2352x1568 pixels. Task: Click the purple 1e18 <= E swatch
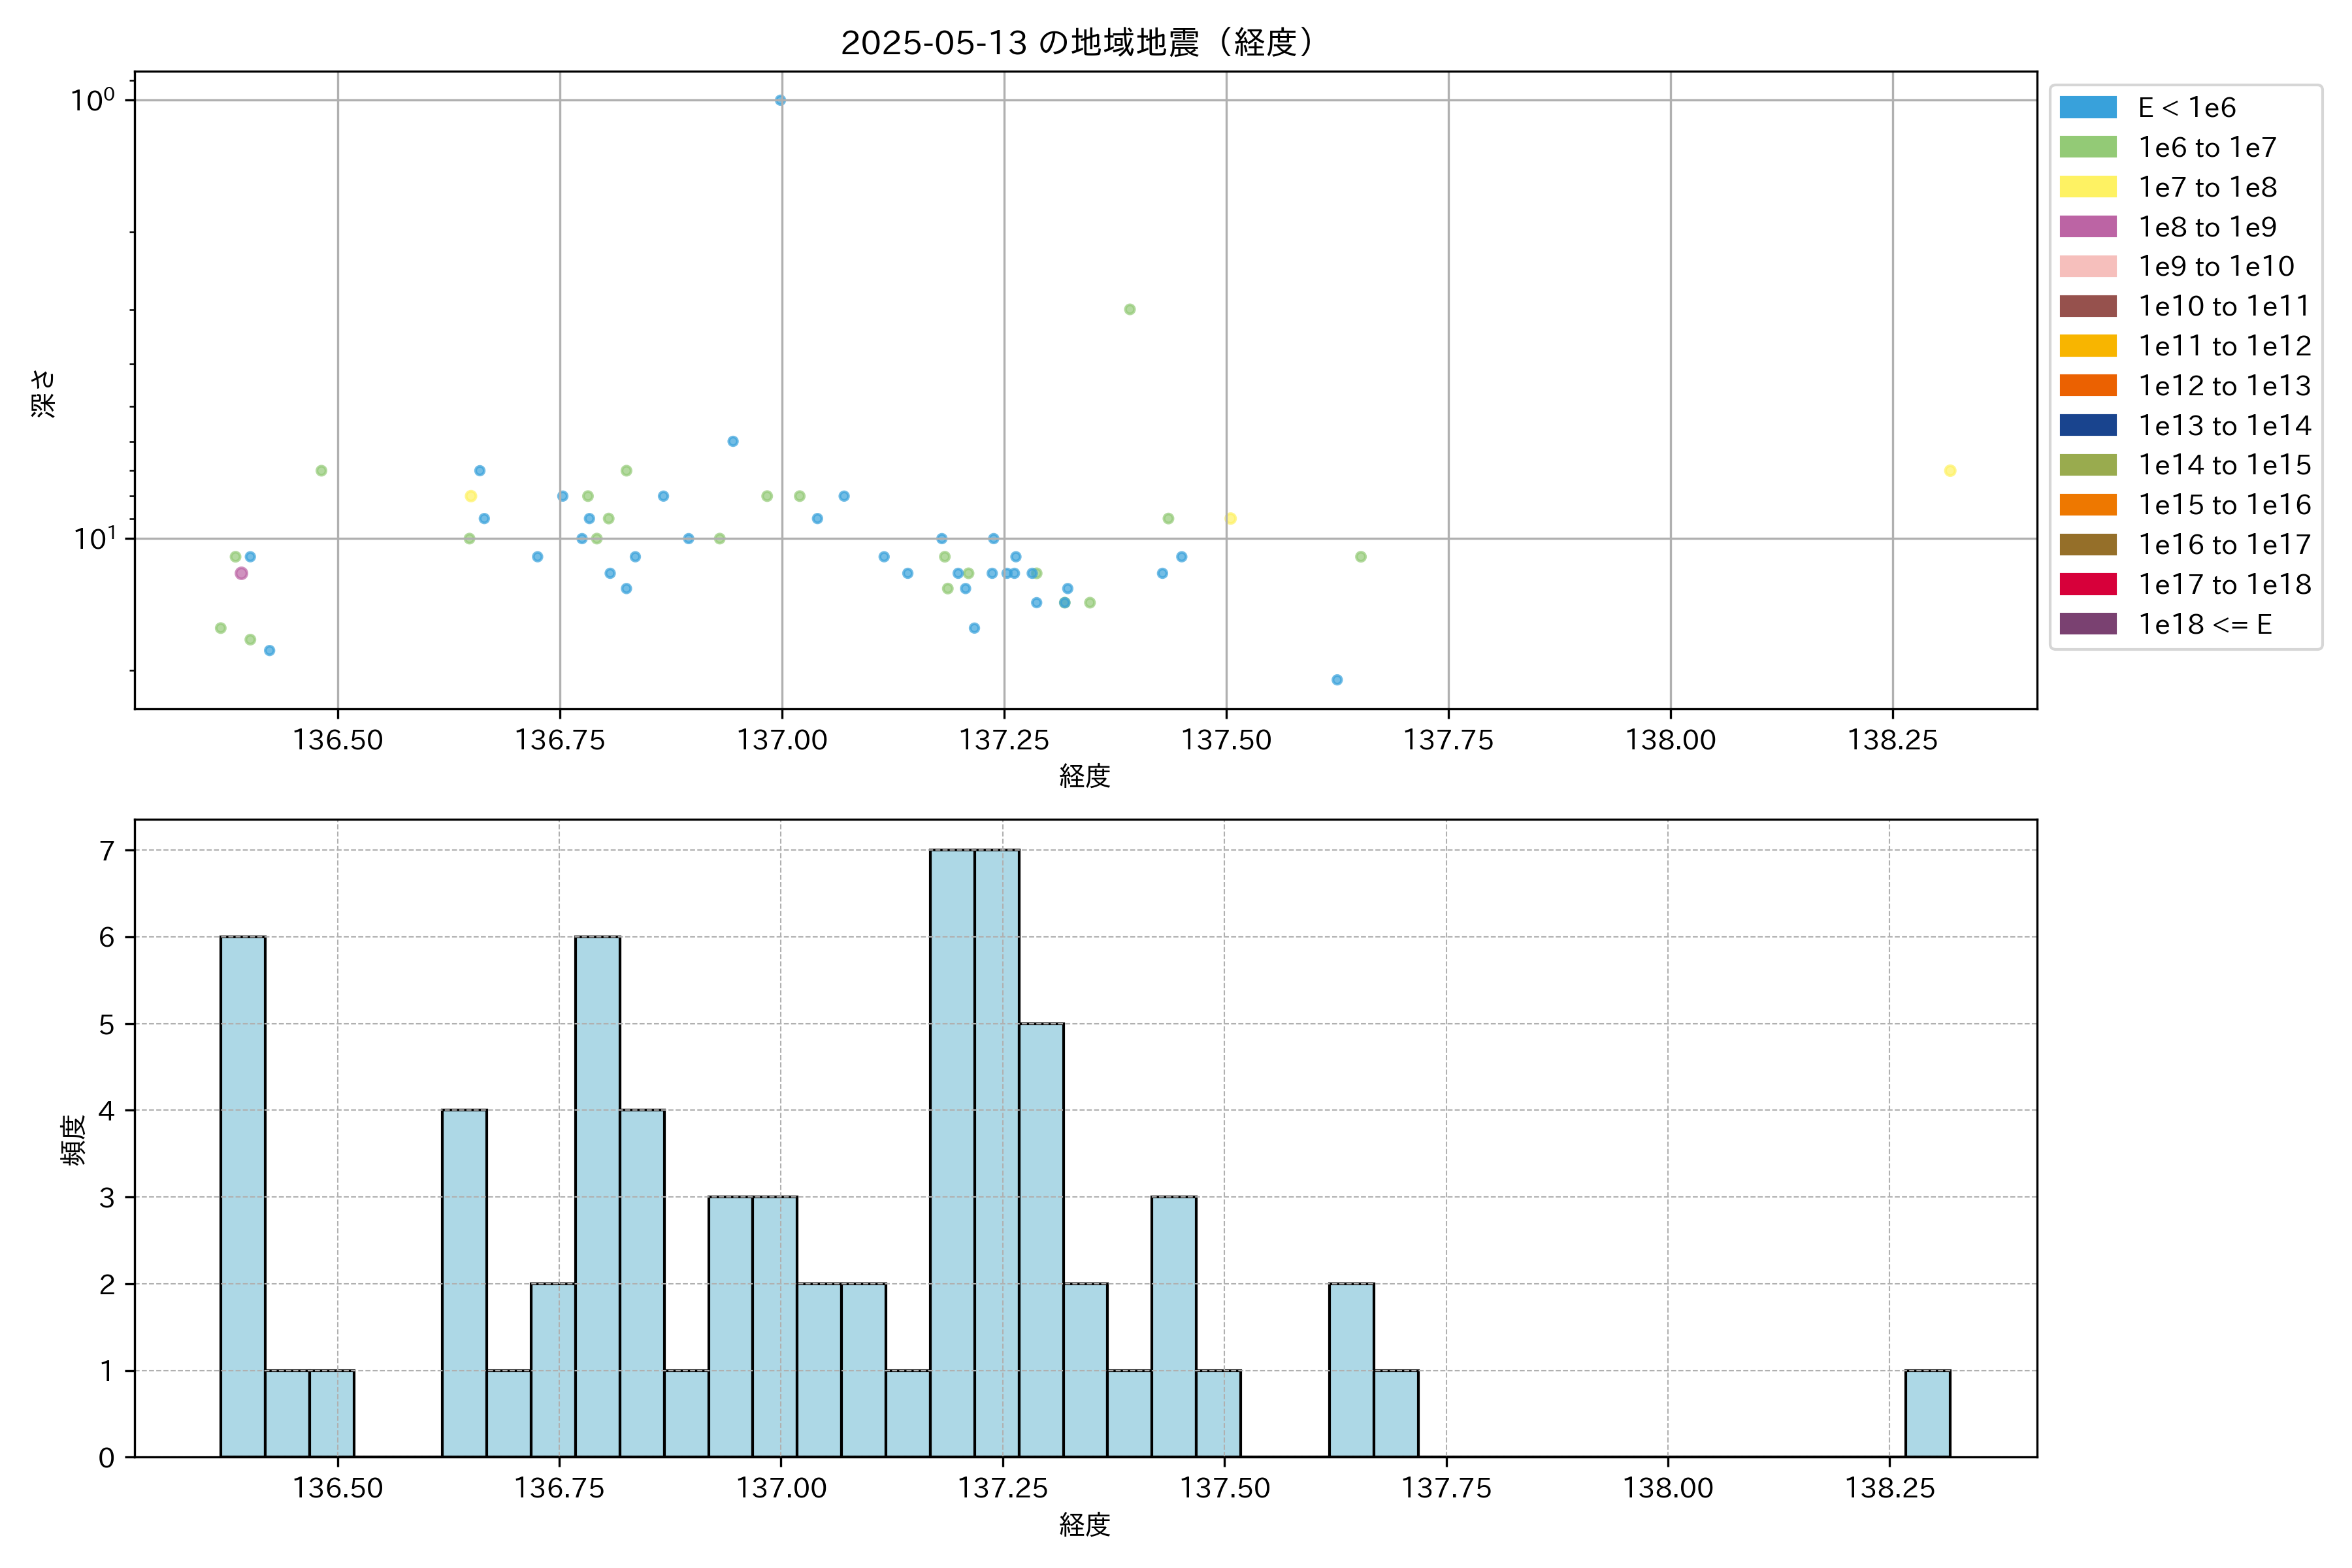pyautogui.click(x=2087, y=624)
